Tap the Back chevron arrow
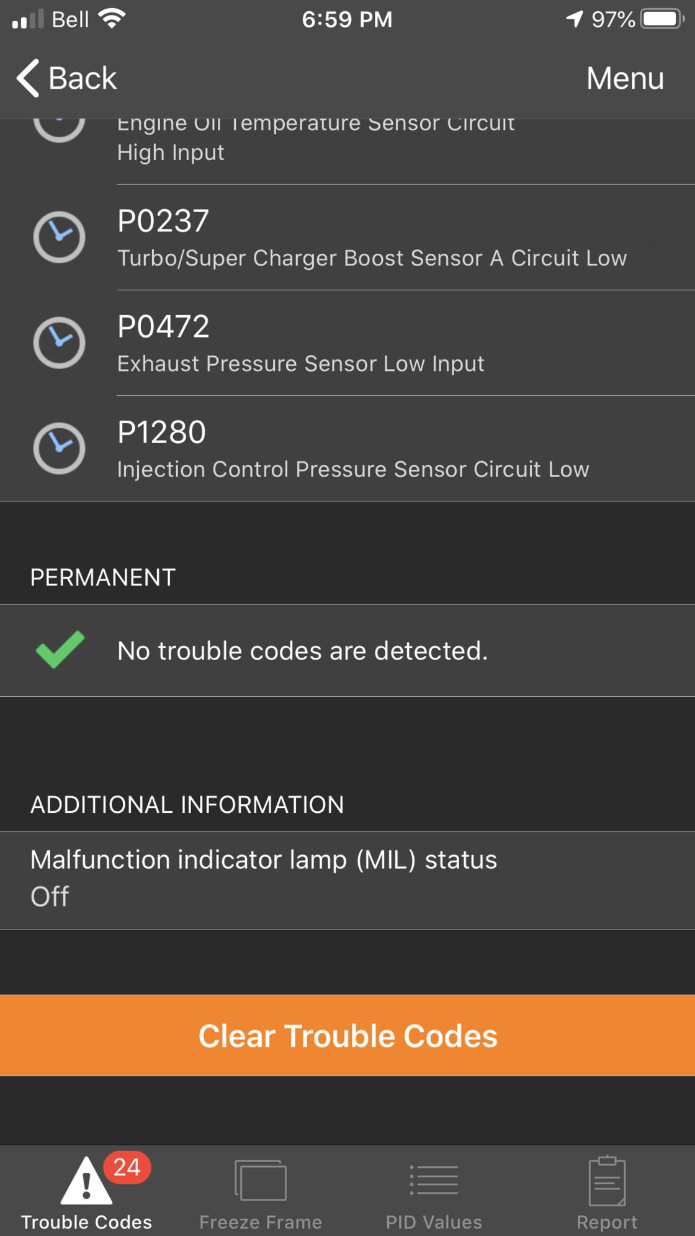 tap(28, 78)
